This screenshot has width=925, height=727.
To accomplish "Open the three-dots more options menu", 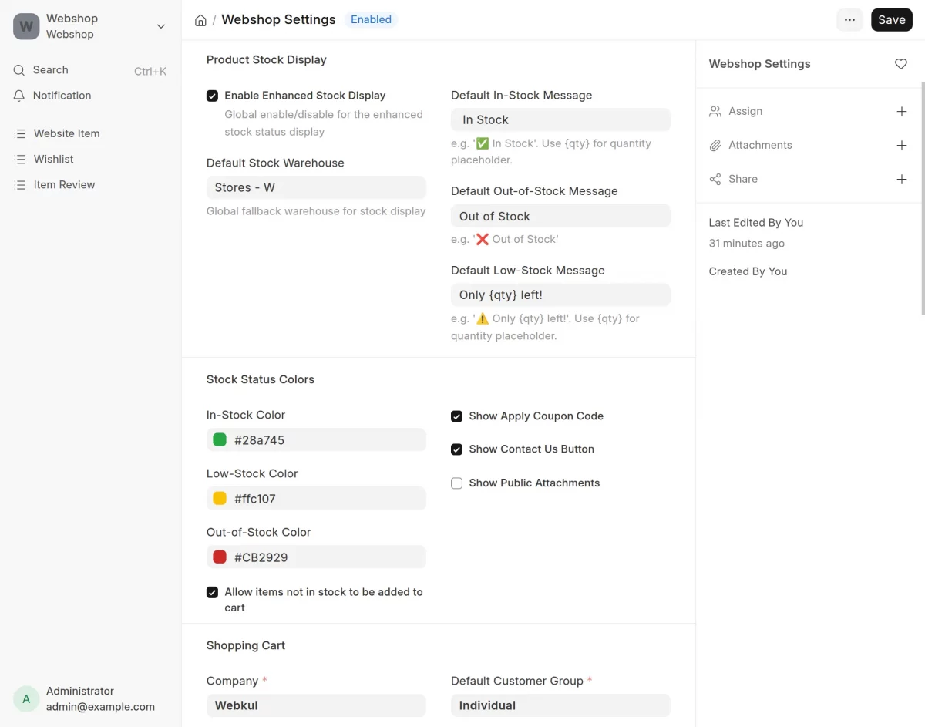I will pyautogui.click(x=849, y=20).
